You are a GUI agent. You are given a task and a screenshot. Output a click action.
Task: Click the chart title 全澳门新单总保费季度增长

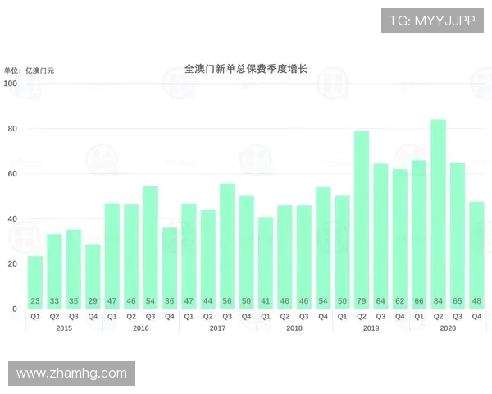click(246, 69)
